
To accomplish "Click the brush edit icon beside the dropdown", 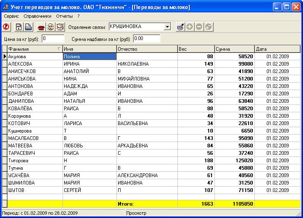I will (180, 27).
